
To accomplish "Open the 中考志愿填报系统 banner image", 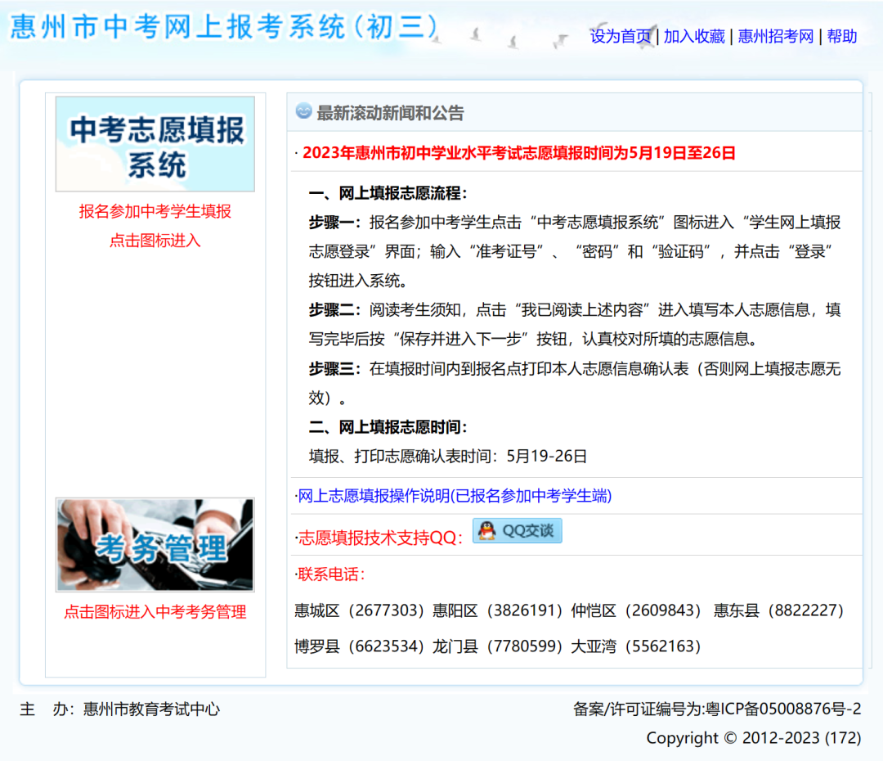I will 155,144.
